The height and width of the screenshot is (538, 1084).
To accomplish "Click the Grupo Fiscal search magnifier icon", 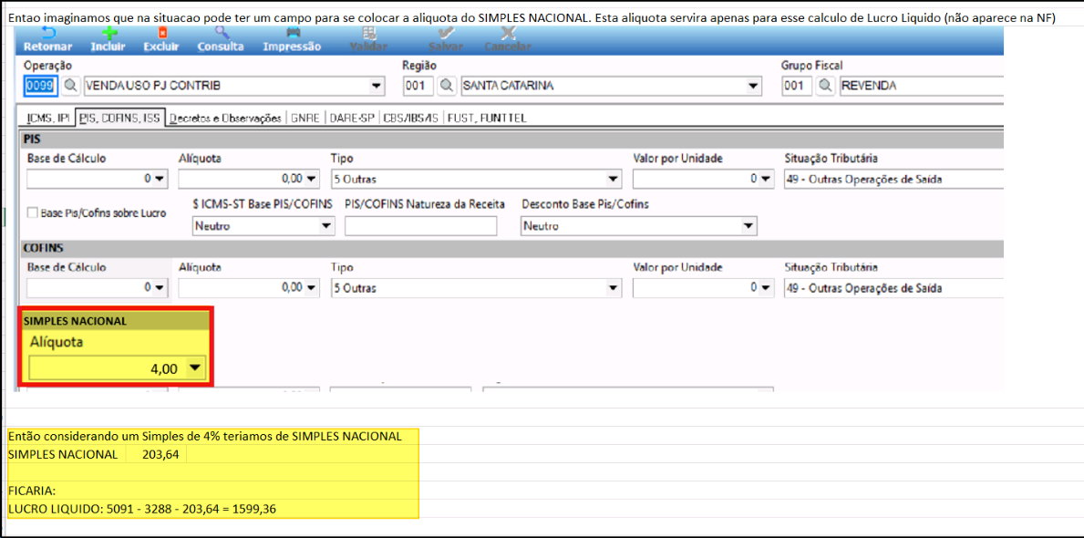I will [826, 87].
